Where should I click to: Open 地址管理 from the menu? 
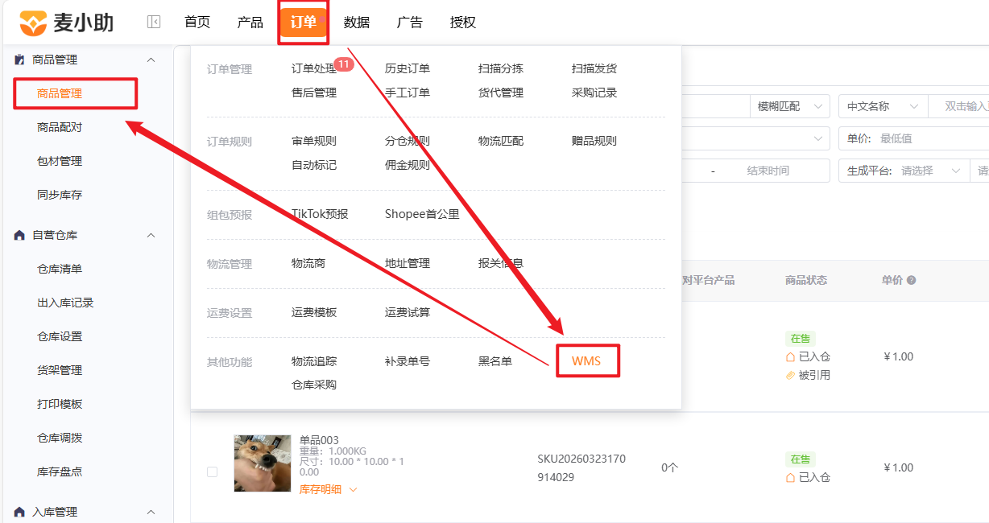tap(408, 264)
